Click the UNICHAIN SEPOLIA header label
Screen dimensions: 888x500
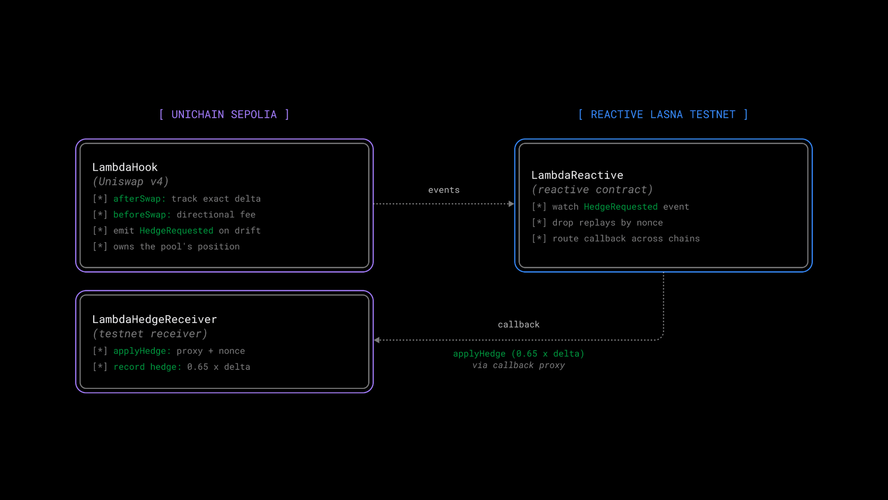(224, 115)
